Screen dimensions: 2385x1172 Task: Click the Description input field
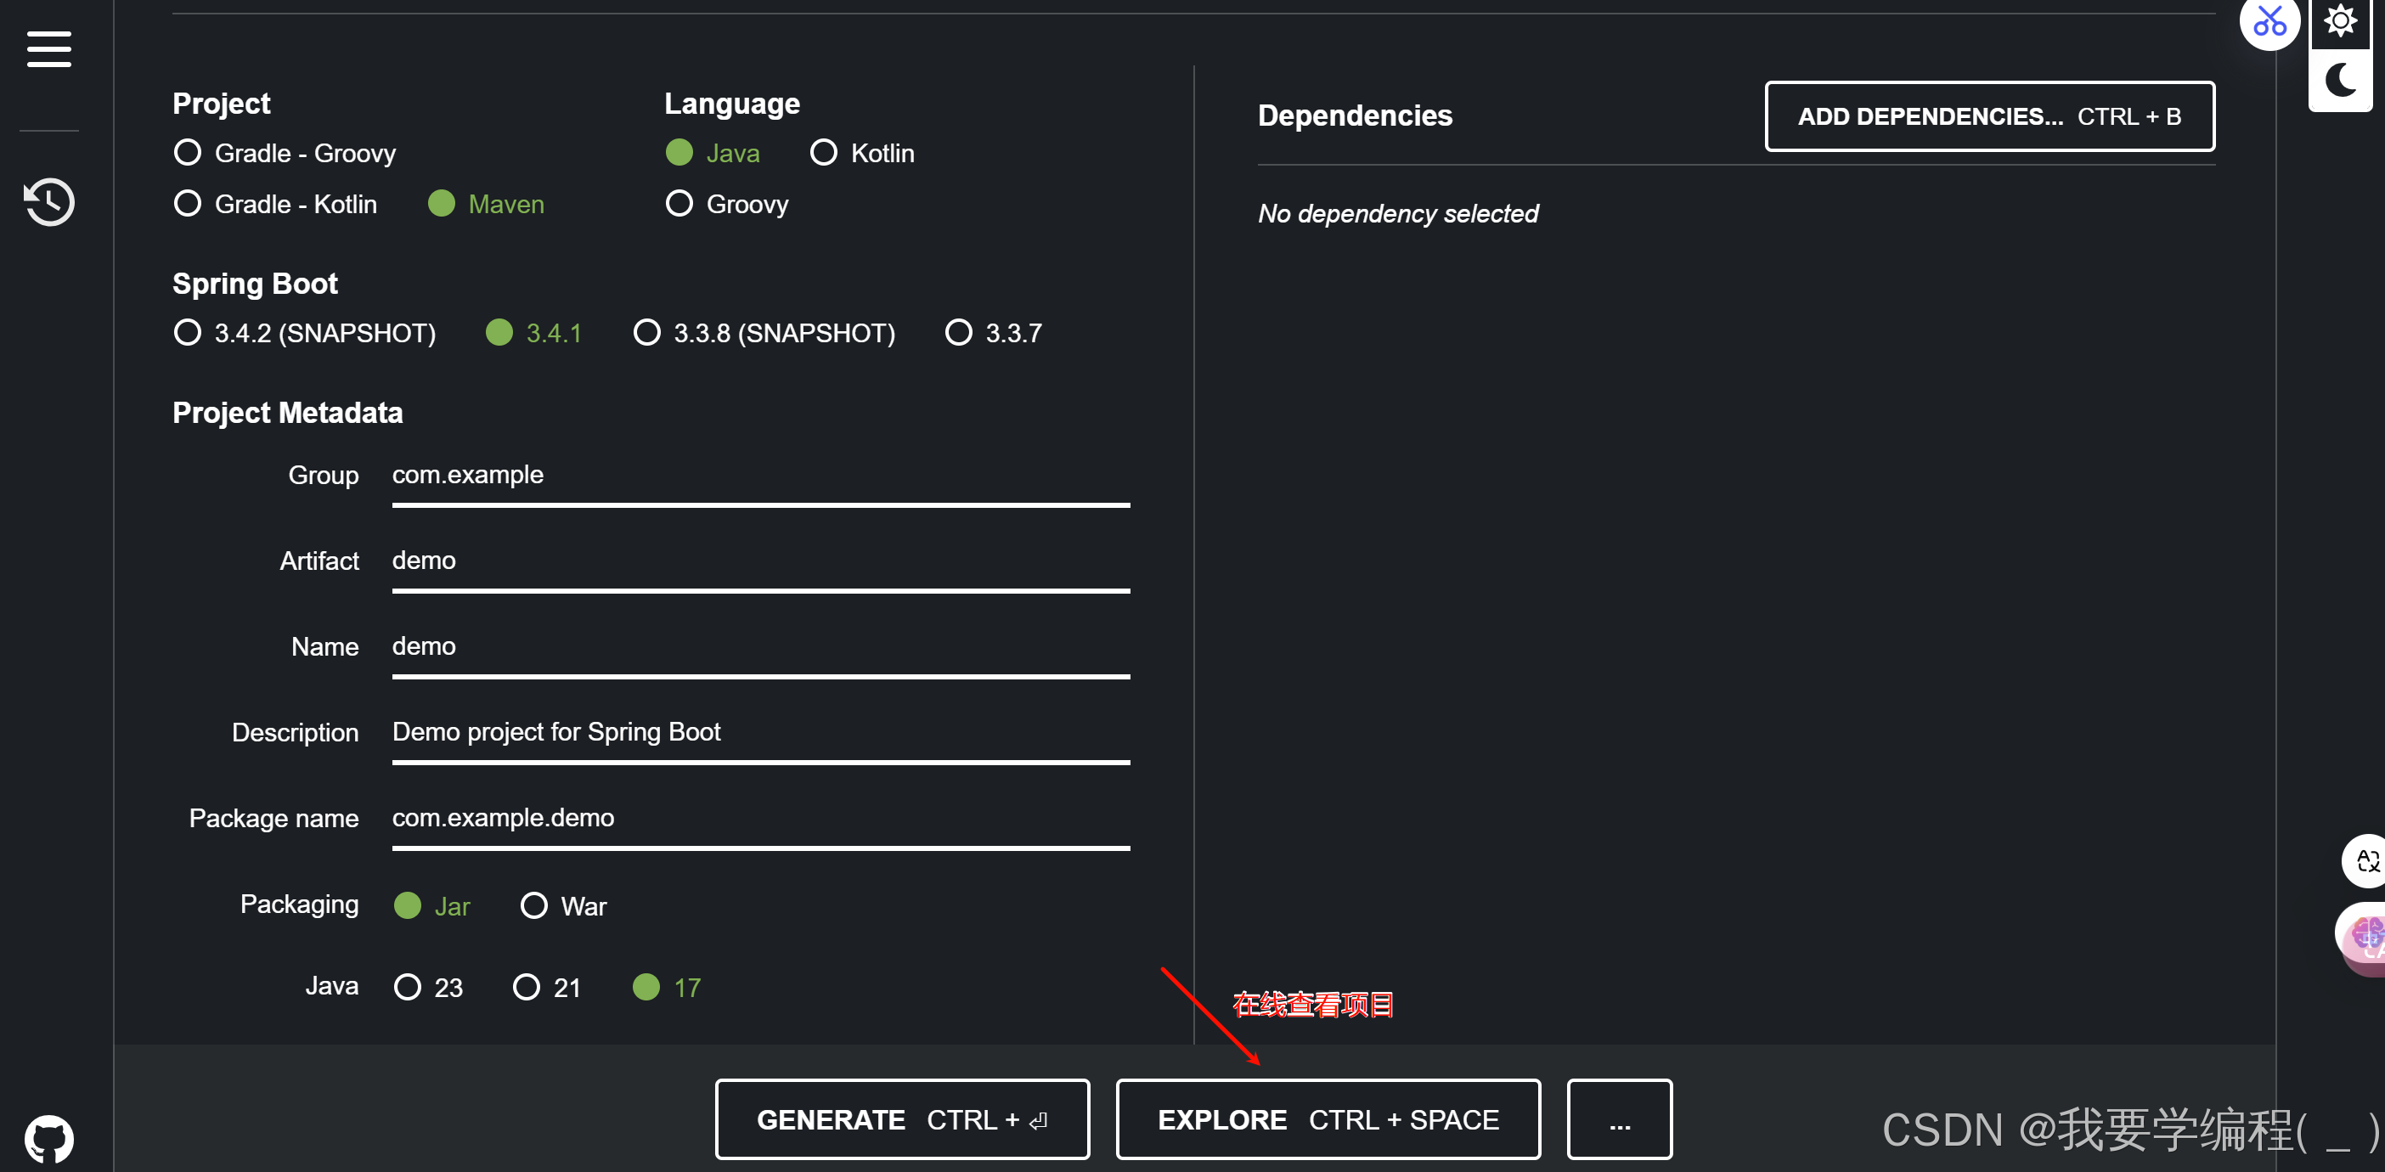point(761,733)
